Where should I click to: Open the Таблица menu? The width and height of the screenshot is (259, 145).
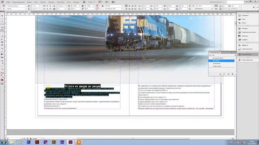click(x=51, y=2)
